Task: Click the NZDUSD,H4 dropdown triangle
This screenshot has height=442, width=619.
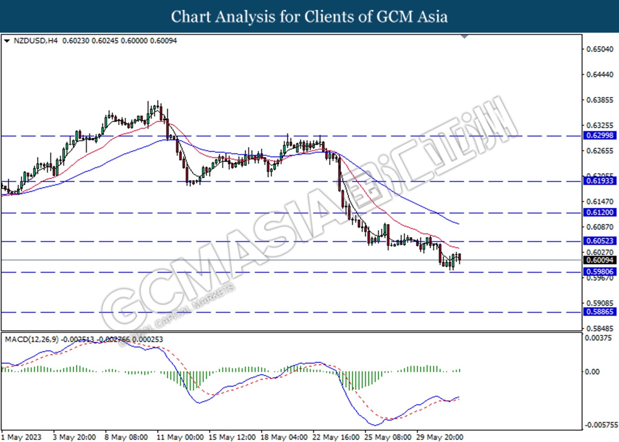Action: click(7, 41)
